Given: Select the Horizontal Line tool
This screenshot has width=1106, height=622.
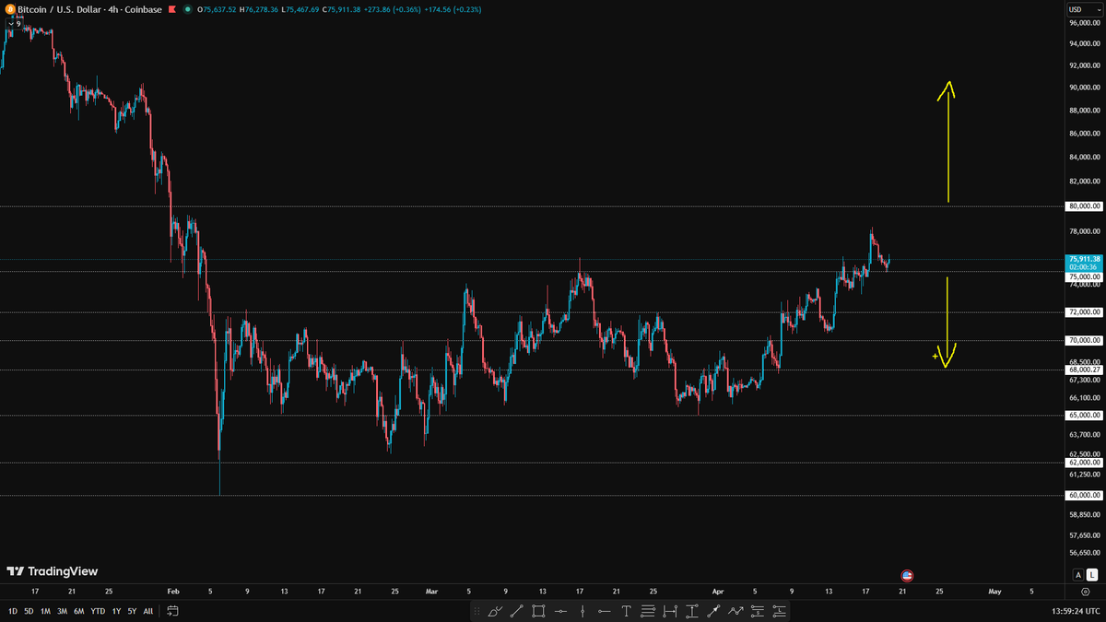Looking at the screenshot, I should pyautogui.click(x=560, y=611).
